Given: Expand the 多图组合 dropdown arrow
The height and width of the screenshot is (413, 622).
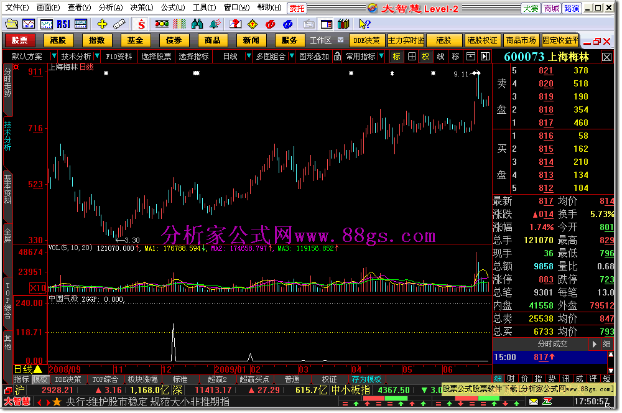Looking at the screenshot, I should coord(292,57).
